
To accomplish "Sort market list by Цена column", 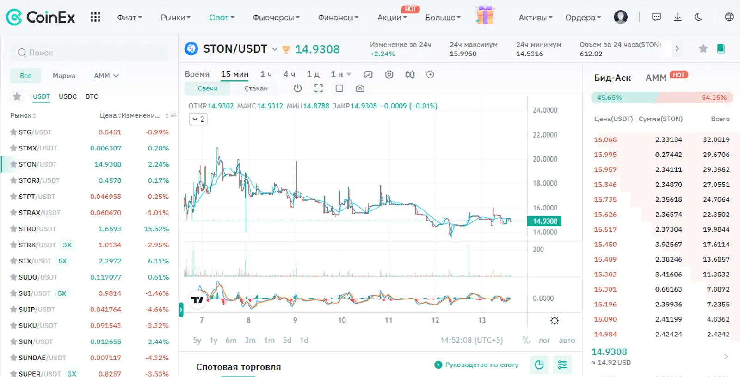I will coord(110,115).
